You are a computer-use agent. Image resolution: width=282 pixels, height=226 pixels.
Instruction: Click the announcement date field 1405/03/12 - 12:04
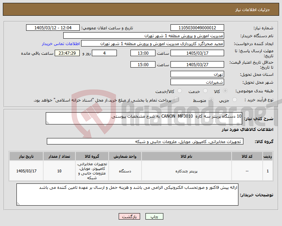pyautogui.click(x=53, y=28)
